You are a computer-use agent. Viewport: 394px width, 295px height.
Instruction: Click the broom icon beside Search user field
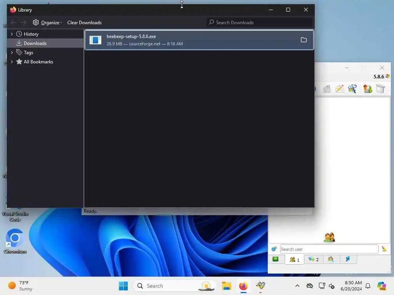(x=384, y=249)
